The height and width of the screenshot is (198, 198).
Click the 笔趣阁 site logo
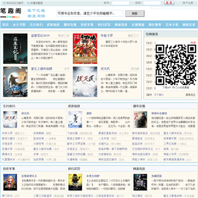click(x=10, y=13)
